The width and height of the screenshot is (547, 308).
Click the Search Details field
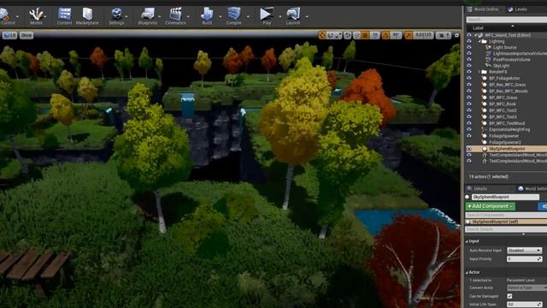click(x=506, y=229)
